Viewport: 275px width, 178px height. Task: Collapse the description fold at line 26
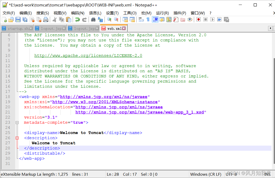click(17, 138)
